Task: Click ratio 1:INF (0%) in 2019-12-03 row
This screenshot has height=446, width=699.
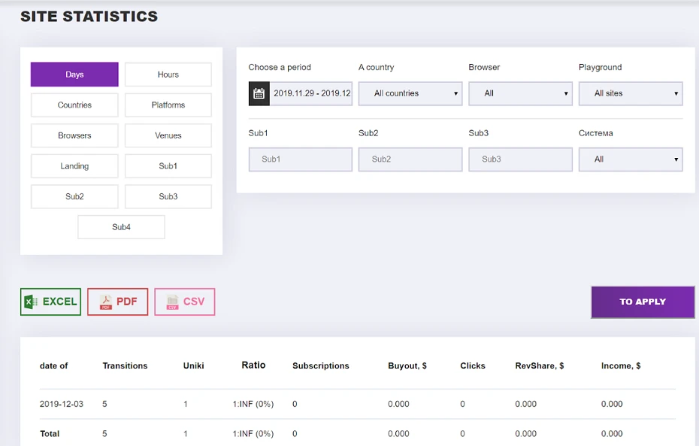Action: coord(253,404)
